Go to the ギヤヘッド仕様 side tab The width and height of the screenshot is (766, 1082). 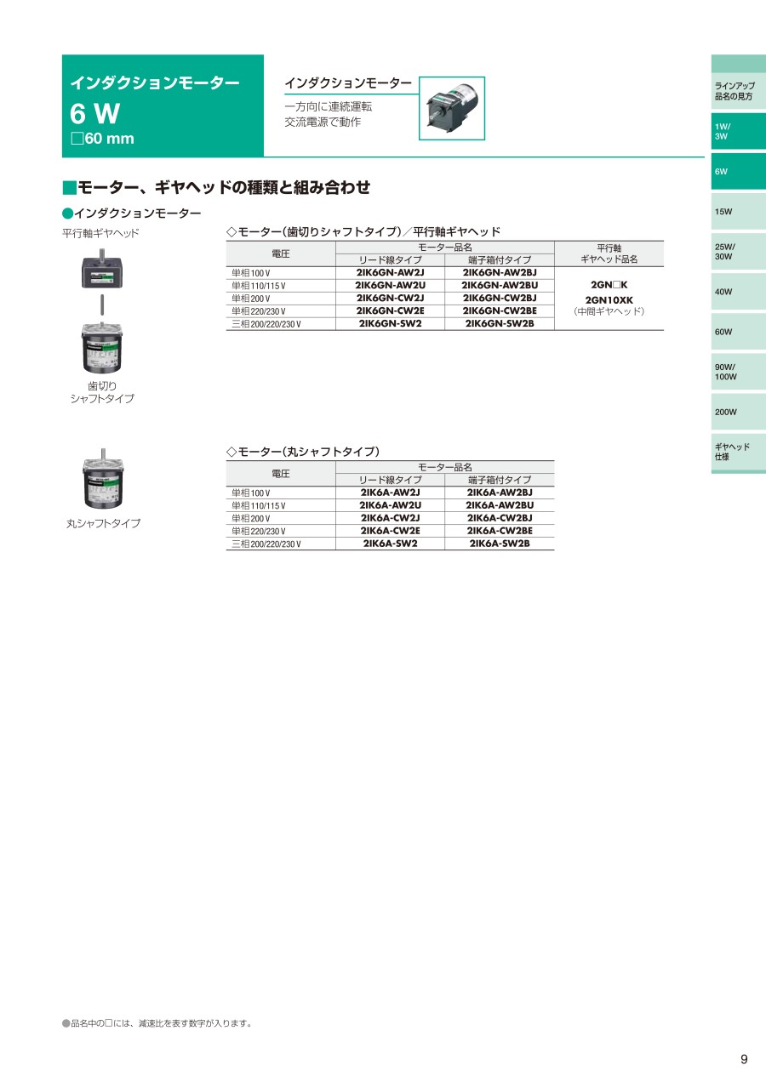(x=737, y=452)
